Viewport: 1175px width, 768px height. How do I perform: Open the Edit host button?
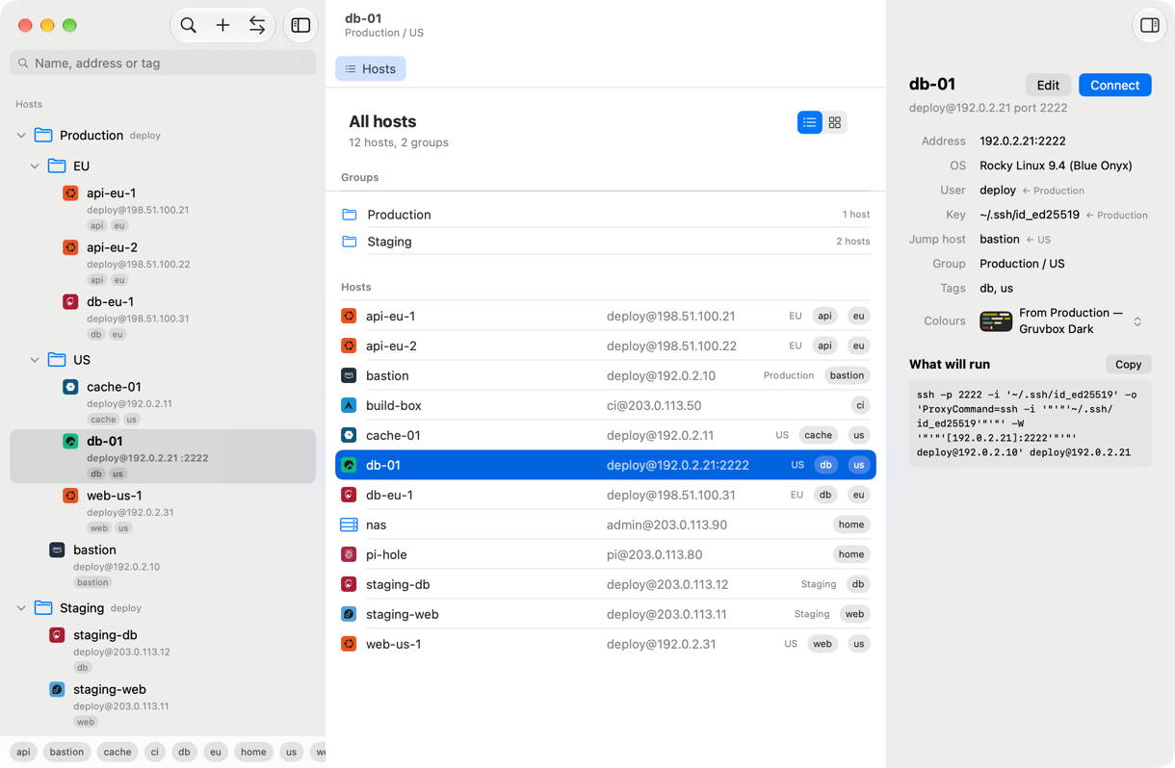[1048, 85]
